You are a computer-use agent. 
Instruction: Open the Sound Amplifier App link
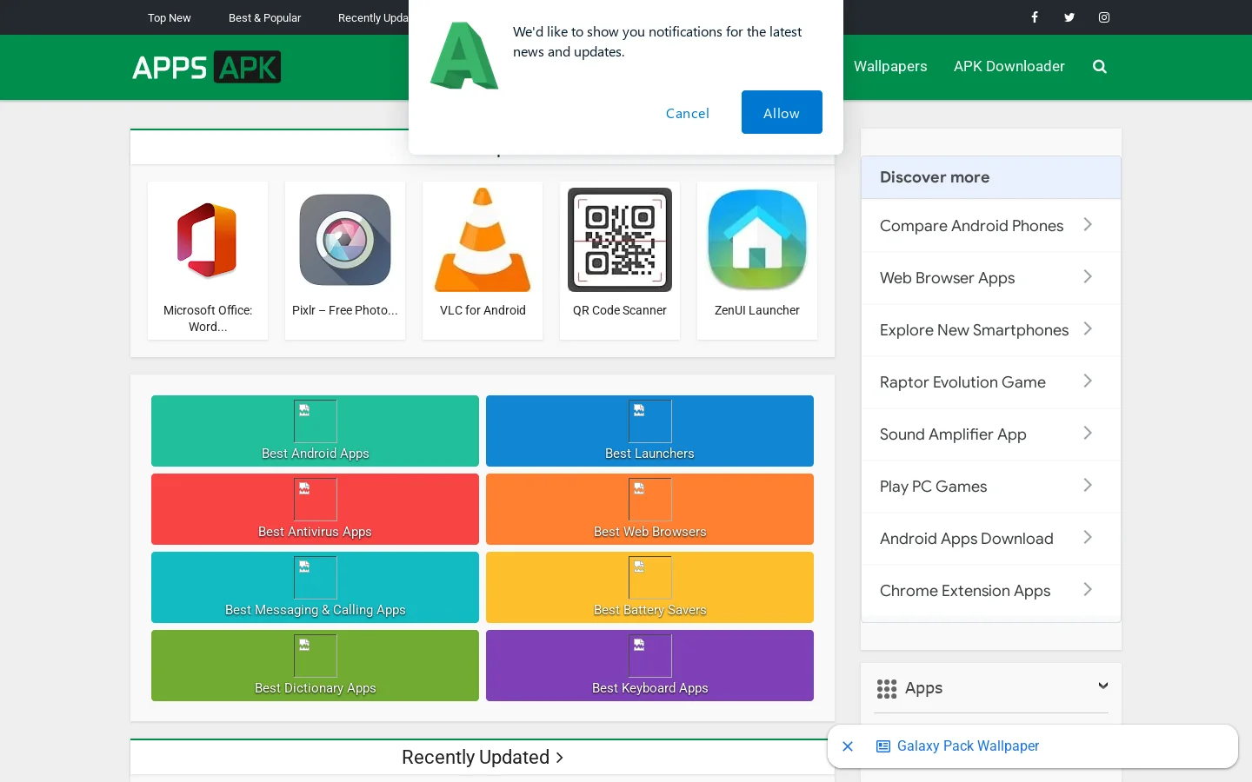(953, 434)
